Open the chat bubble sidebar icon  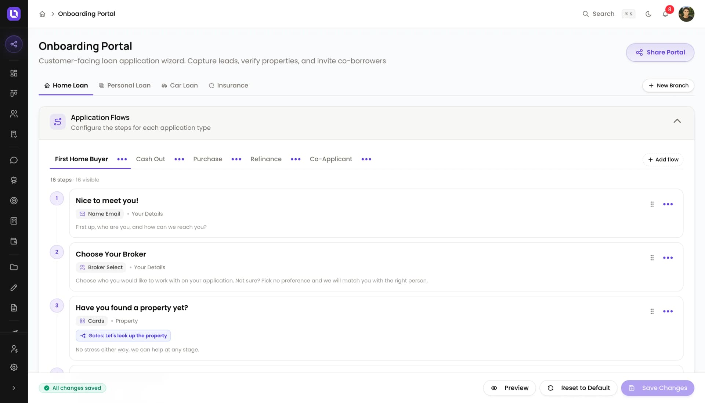coord(14,160)
